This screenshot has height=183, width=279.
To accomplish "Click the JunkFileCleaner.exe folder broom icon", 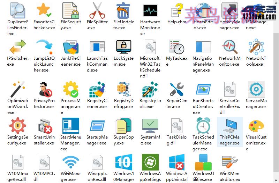I will tap(71, 47).
